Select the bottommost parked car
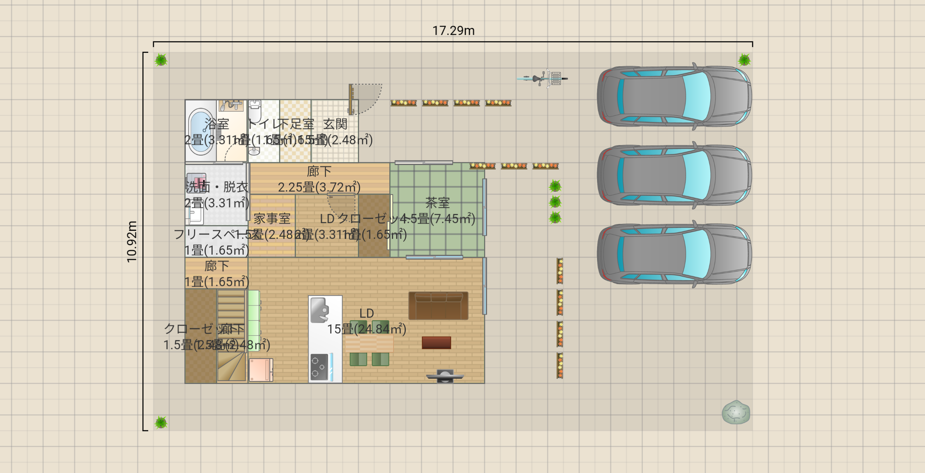925x473 pixels. click(x=674, y=254)
